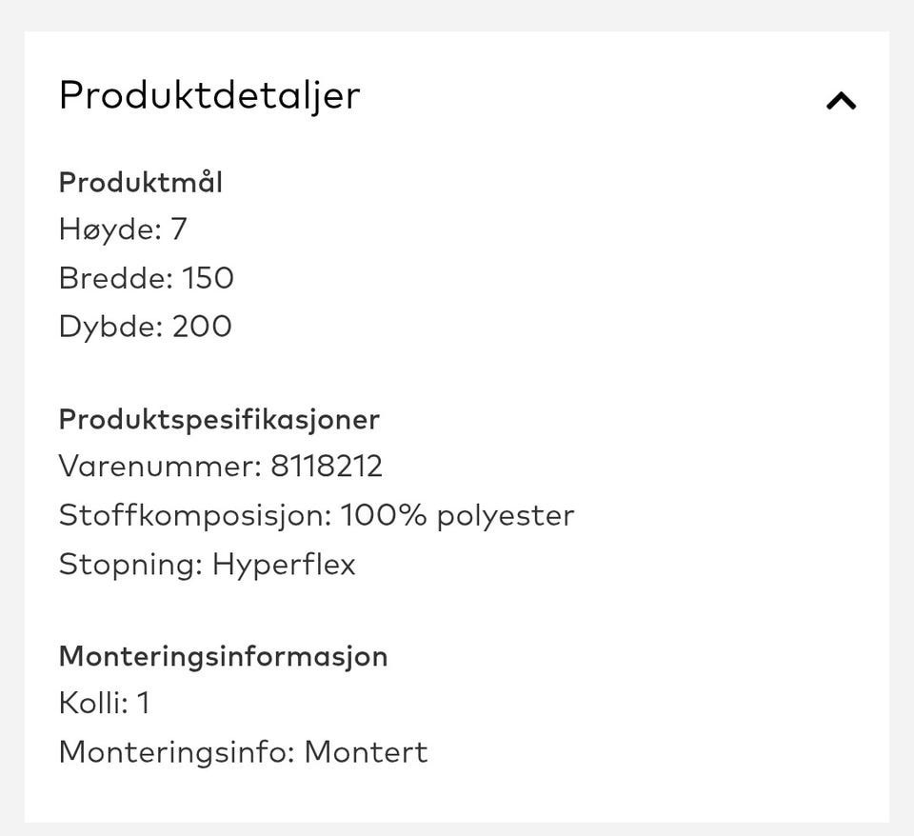
Task: Click the word polyester
Action: coord(506,515)
